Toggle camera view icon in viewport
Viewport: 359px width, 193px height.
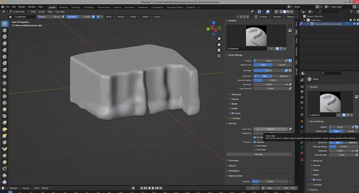pos(219,50)
